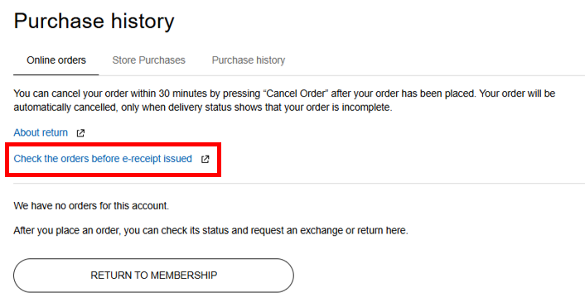
Task: Open external-link icon beside About return
Action: [80, 133]
